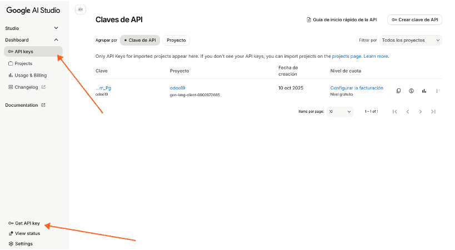Expand the Studio sidebar section
This screenshot has height=250, width=455.
click(x=32, y=28)
